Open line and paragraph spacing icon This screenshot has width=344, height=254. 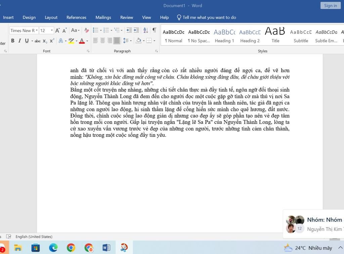coord(126,41)
